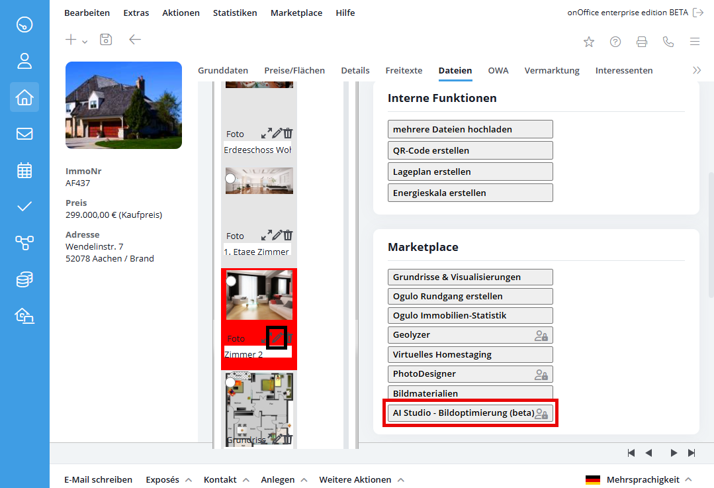Expand more tabs with double chevron
Image resolution: width=714 pixels, height=488 pixels.
(x=696, y=70)
